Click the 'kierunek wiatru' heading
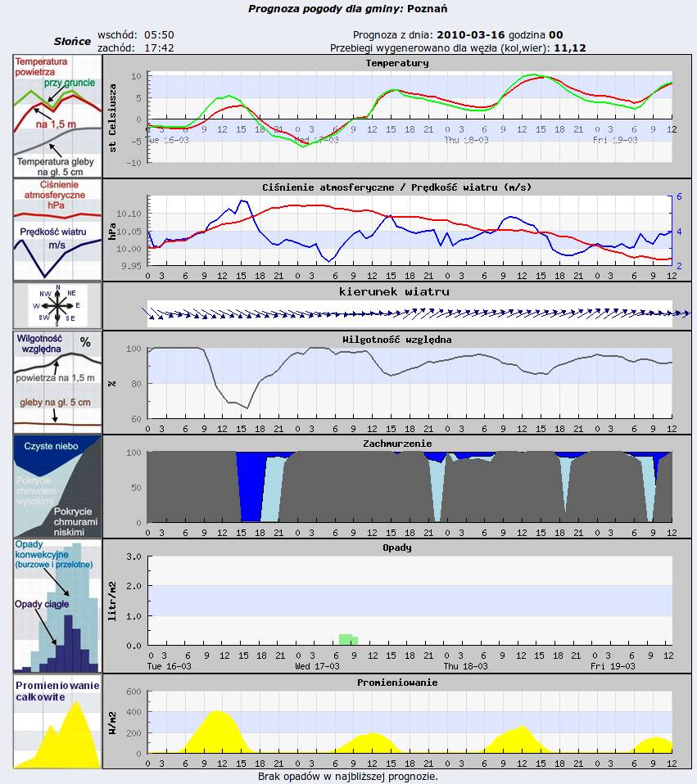Screen dimensions: 697x784 394,291
